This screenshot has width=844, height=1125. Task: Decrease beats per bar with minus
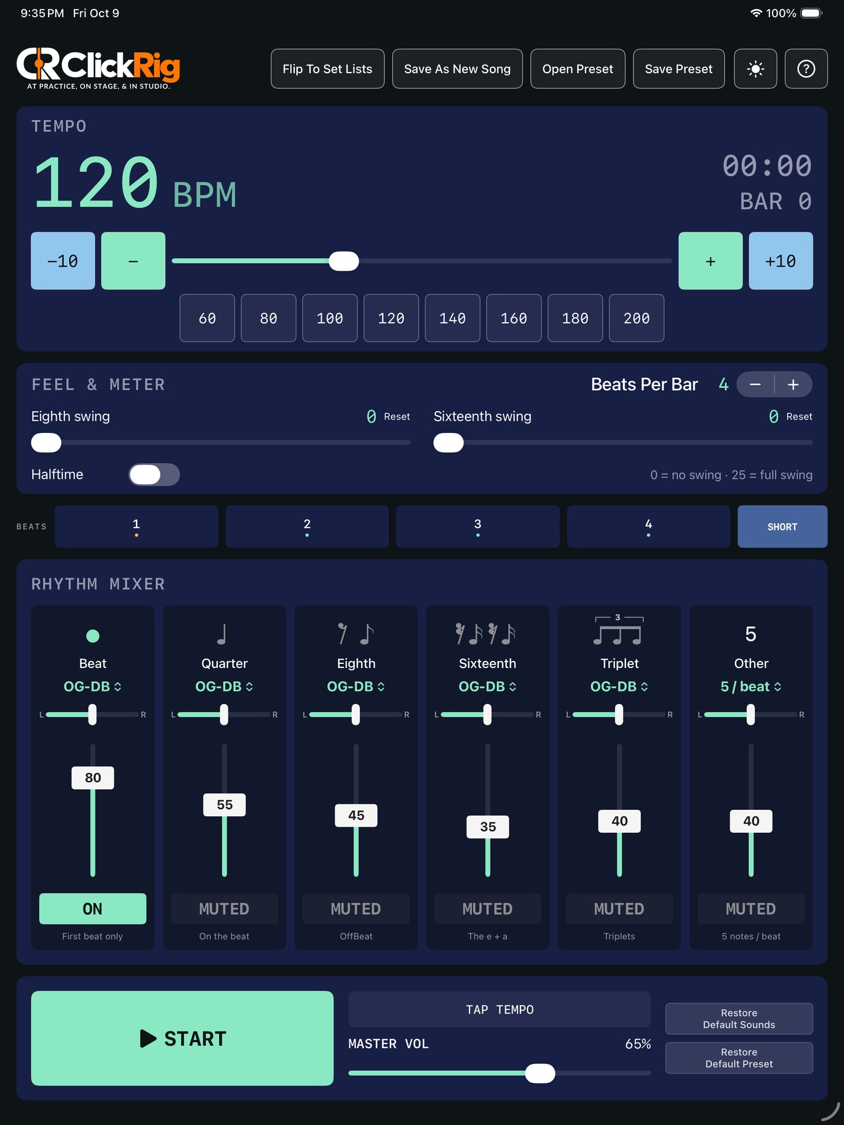coord(755,384)
